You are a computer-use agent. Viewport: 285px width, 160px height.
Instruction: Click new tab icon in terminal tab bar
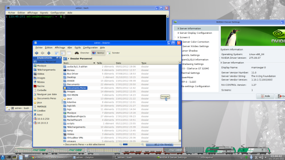point(8,108)
